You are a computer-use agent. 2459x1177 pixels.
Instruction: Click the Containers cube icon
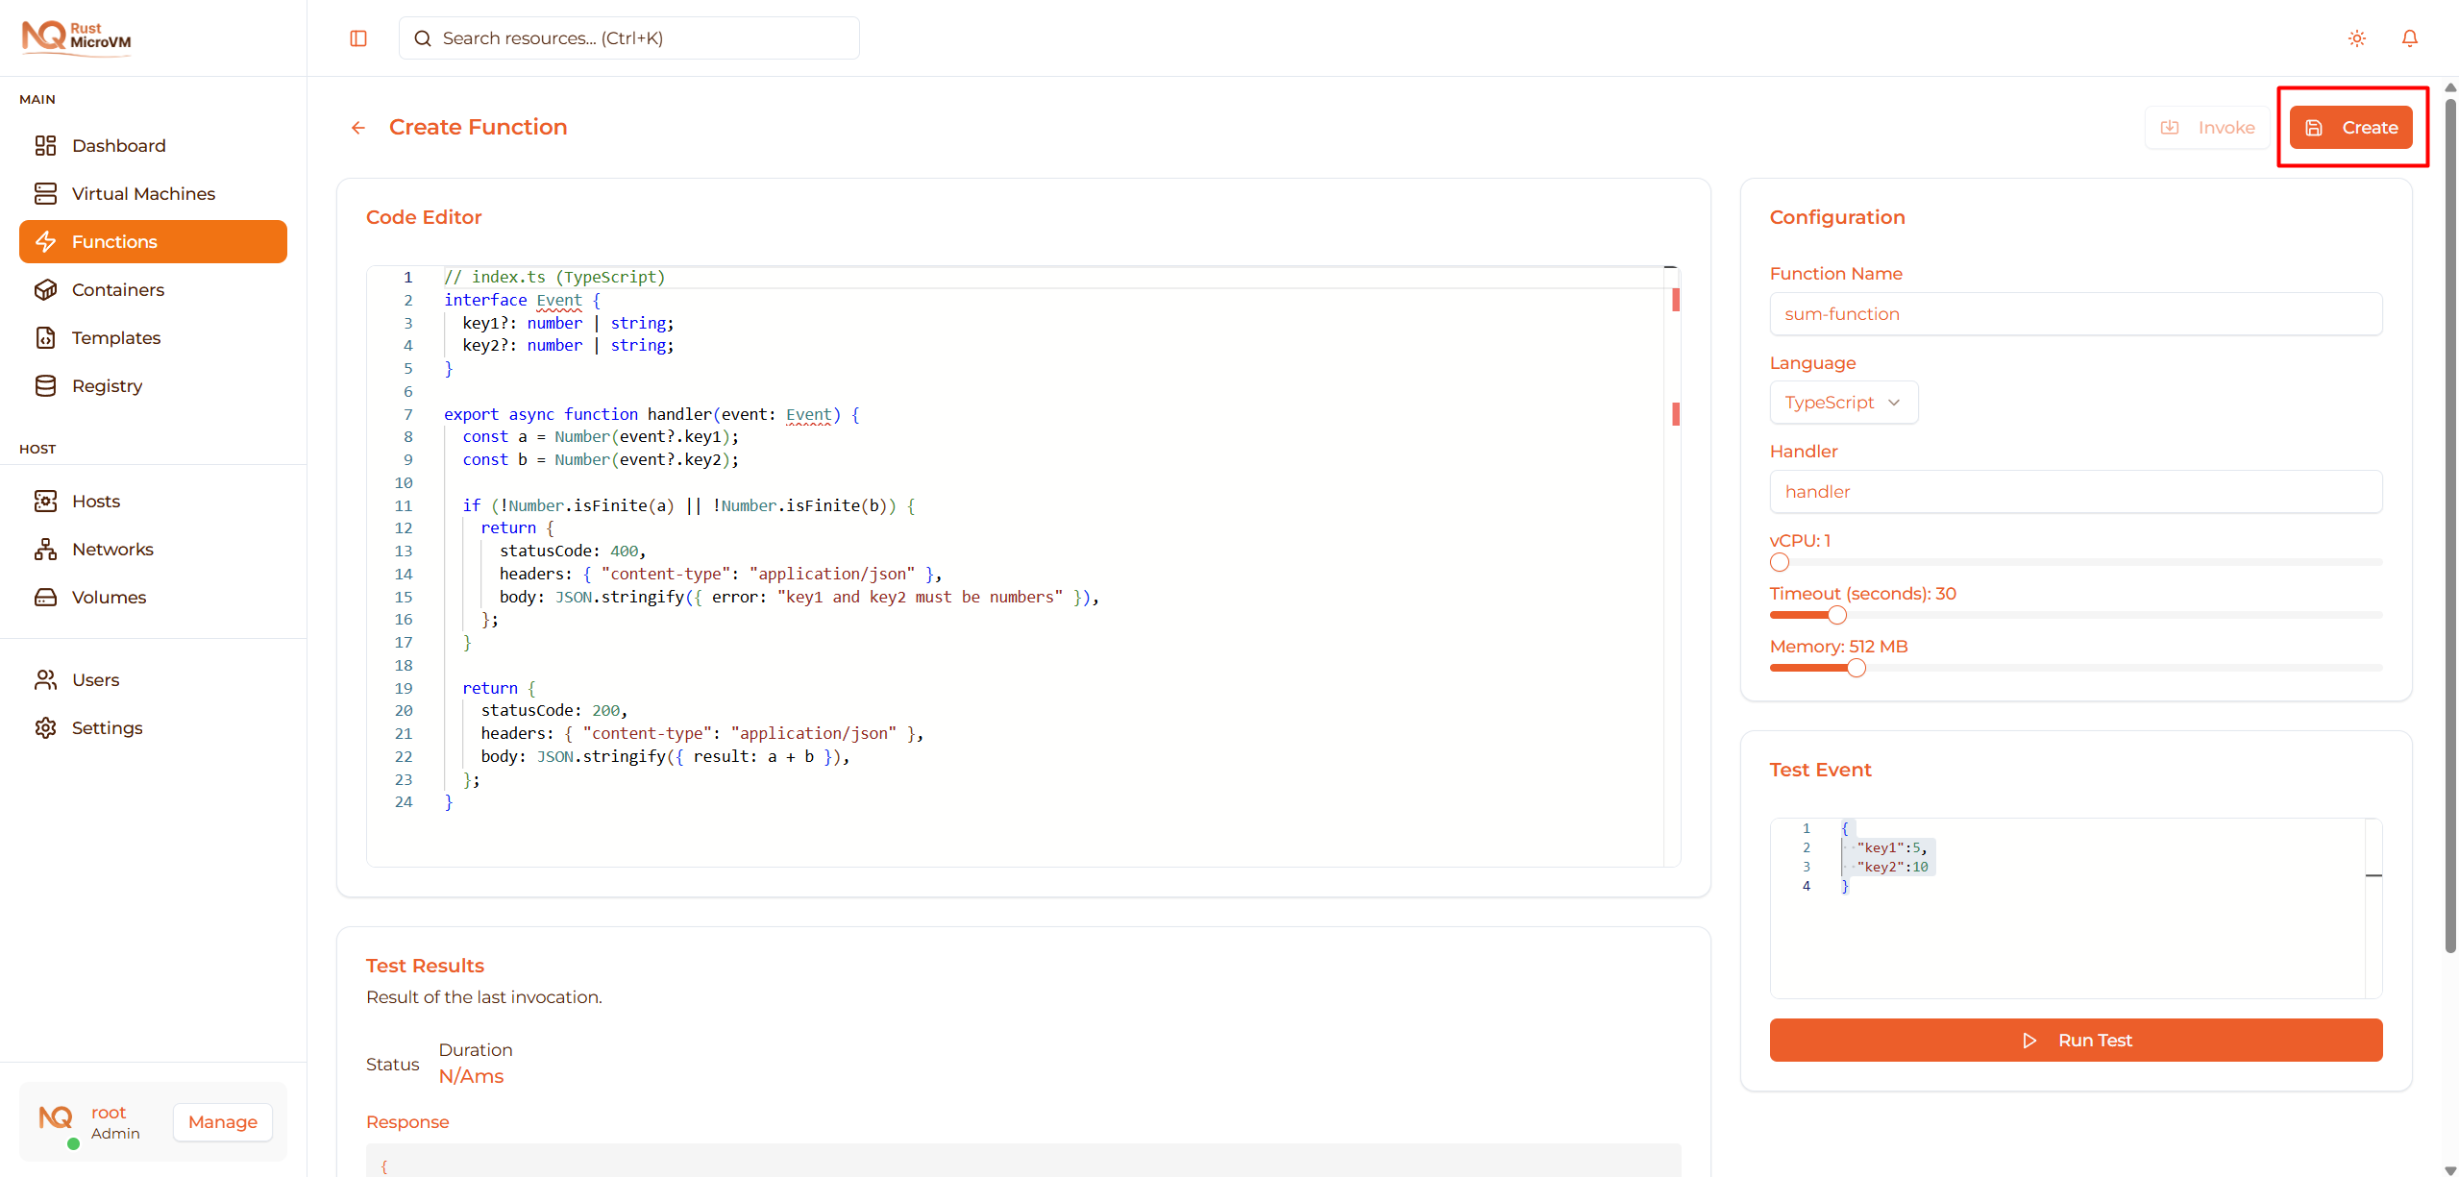(x=45, y=289)
